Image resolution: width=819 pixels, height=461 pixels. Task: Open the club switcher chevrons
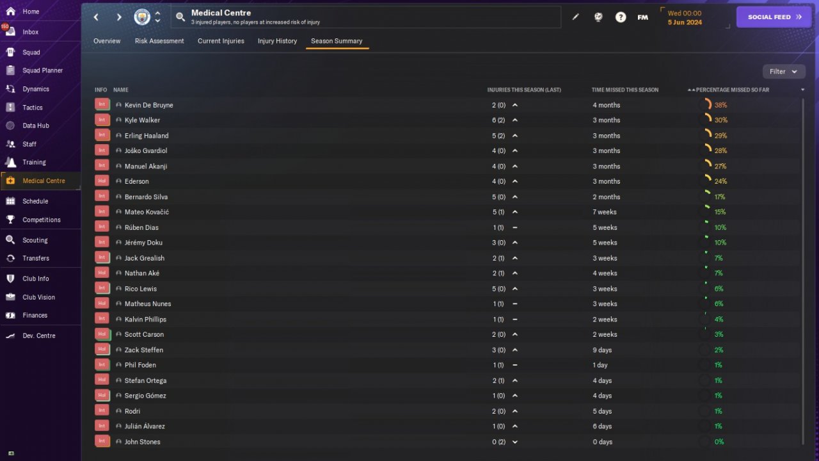pyautogui.click(x=158, y=17)
